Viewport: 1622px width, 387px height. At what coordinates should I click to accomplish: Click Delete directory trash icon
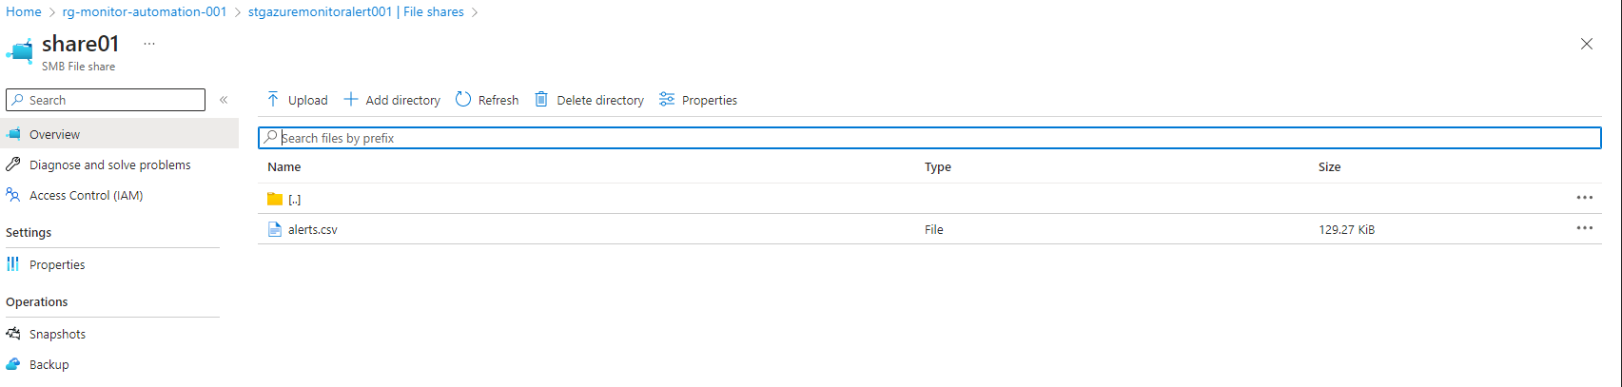(541, 99)
